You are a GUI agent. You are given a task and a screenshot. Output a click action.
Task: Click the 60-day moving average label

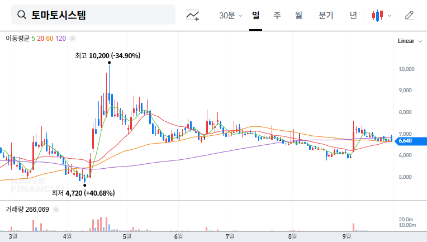coord(50,39)
